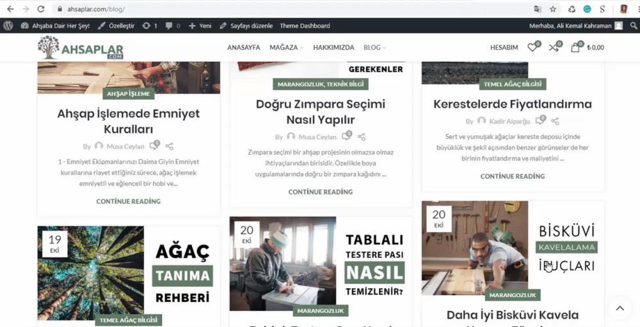Click the S extension icon in Chrome toolbar
The width and height of the screenshot is (640, 327).
(602, 9)
